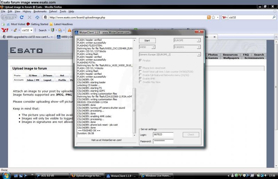
Task: Open the Bookmarks menu
Action: (x=40, y=11)
